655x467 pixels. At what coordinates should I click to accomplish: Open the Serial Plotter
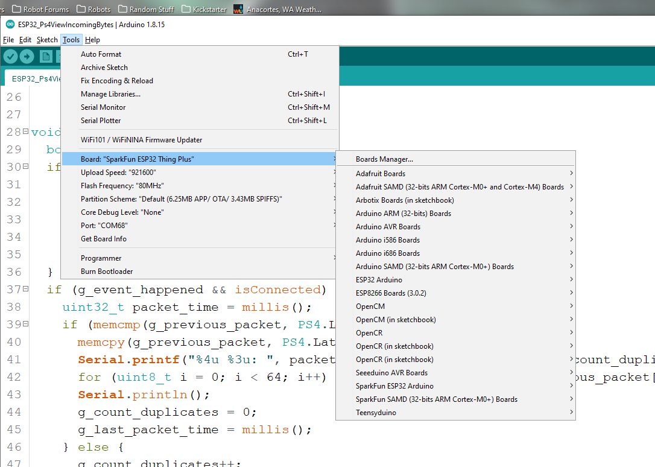[200, 121]
